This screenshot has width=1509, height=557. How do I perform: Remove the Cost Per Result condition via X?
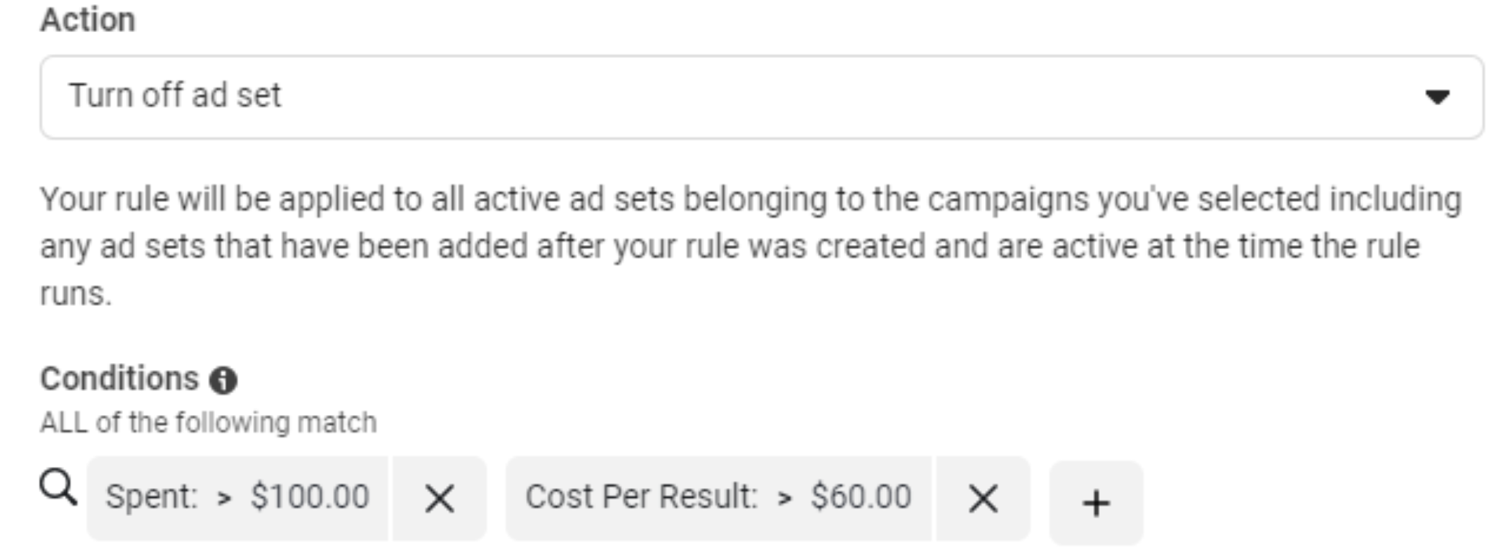[985, 498]
